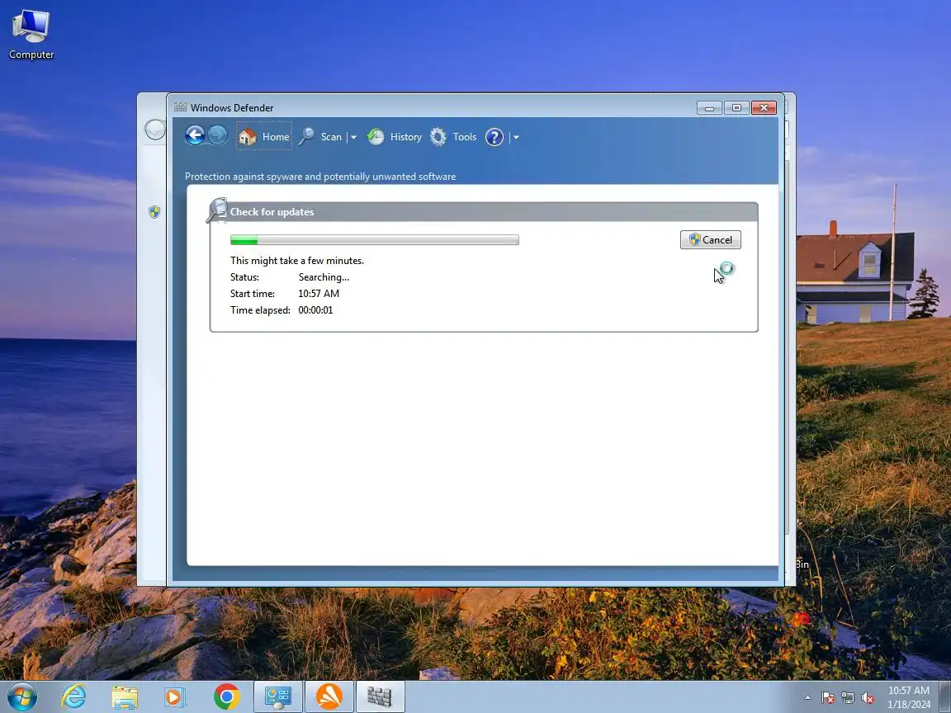951x713 pixels.
Task: Open the Home house icon
Action: (247, 137)
